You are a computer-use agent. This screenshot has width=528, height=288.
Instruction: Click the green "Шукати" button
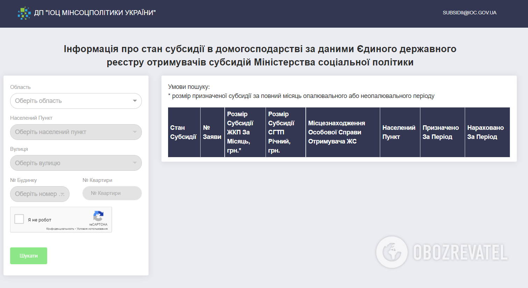[29, 256]
